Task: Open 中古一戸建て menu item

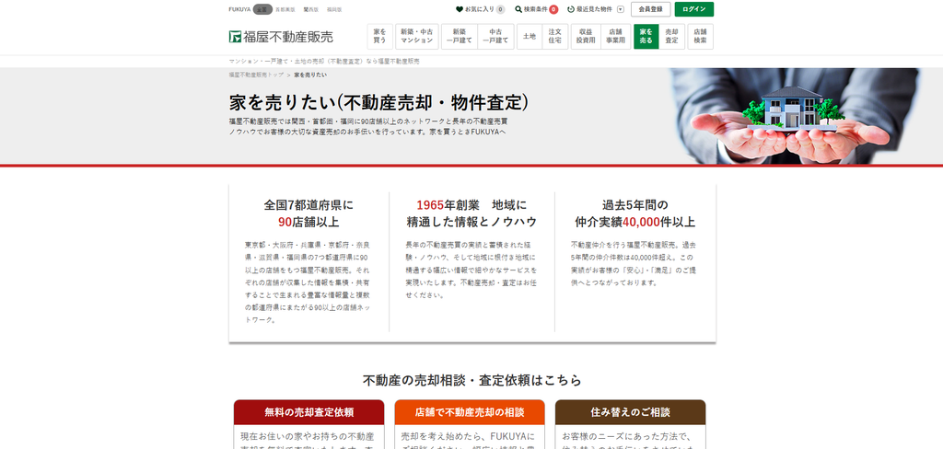Action: point(496,36)
